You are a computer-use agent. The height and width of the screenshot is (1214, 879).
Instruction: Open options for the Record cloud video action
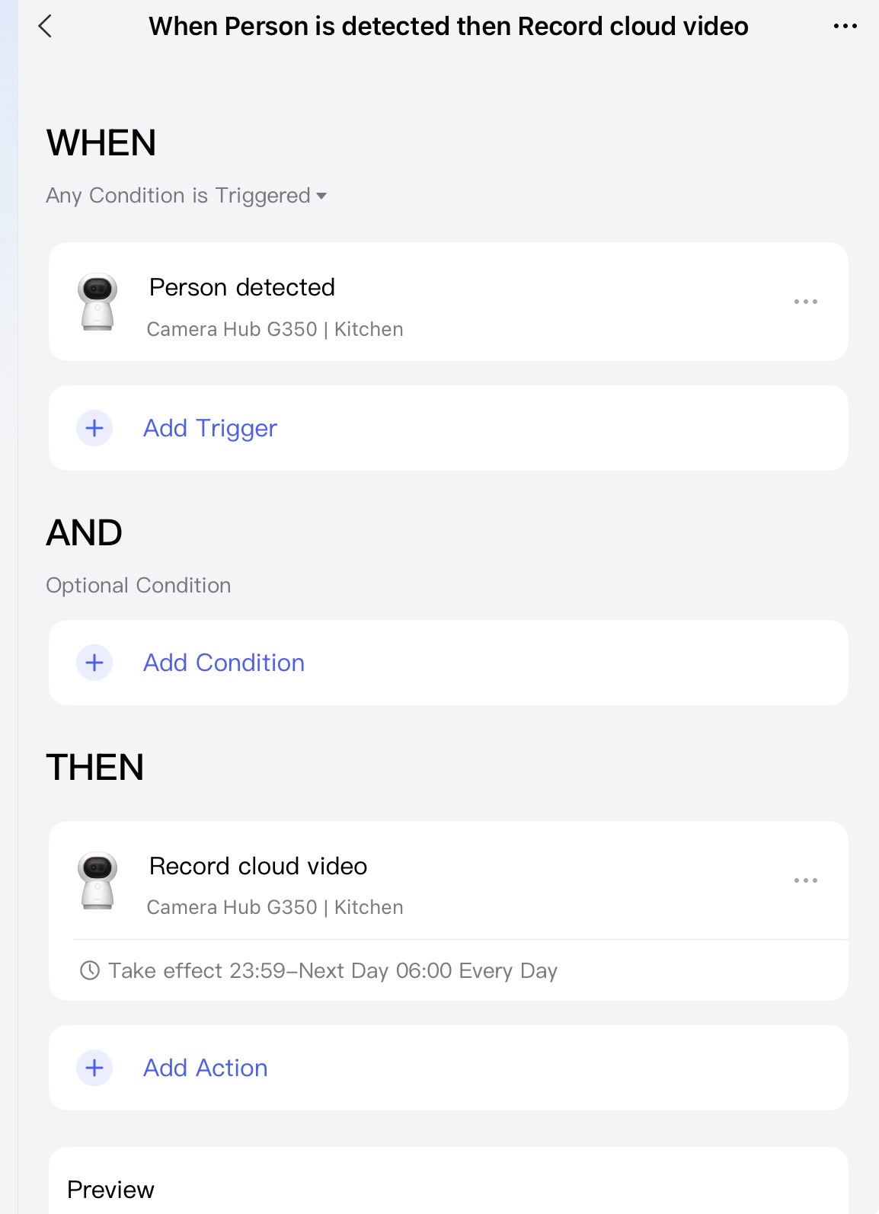(x=805, y=880)
